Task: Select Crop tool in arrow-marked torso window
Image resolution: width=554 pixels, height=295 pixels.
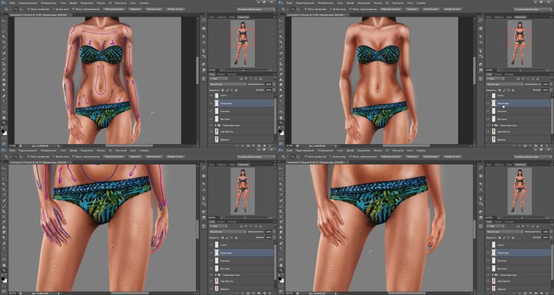Action: pos(4,42)
